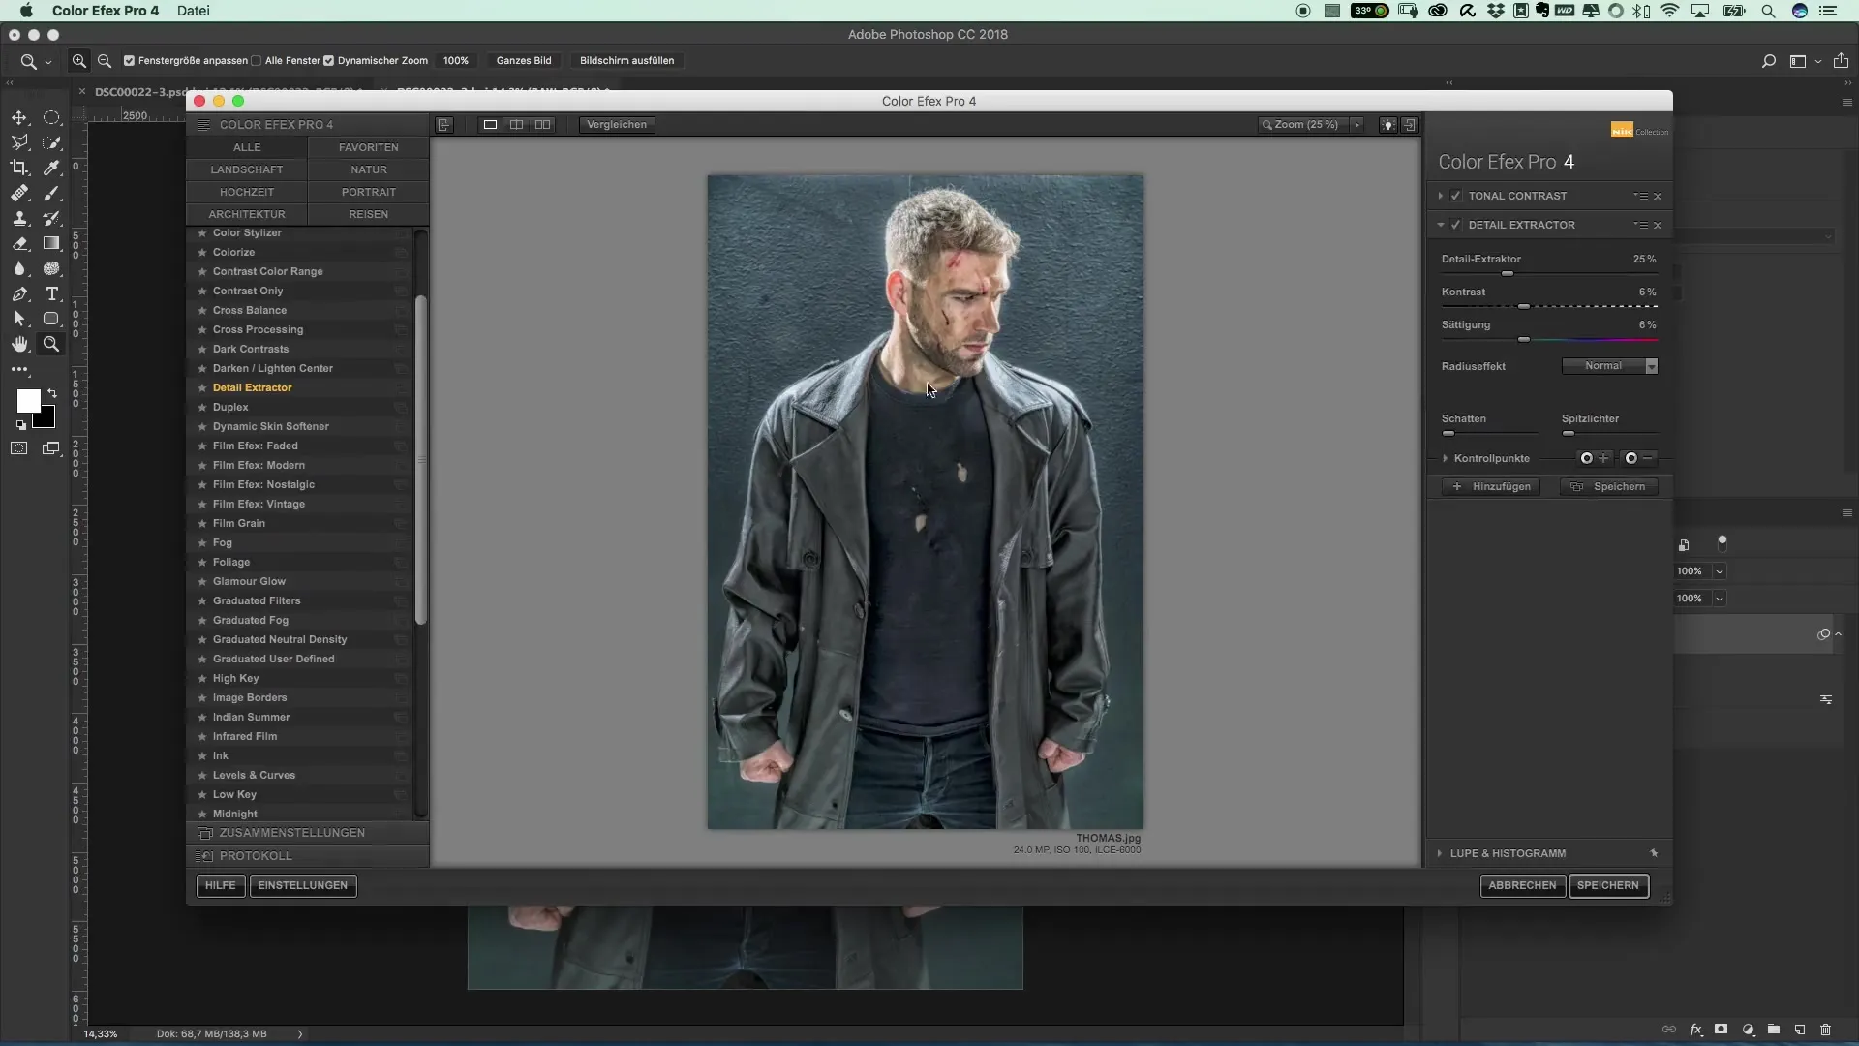Open the Zoom (25 %) dropdown arrow
Viewport: 1859px width, 1046px height.
pos(1356,124)
